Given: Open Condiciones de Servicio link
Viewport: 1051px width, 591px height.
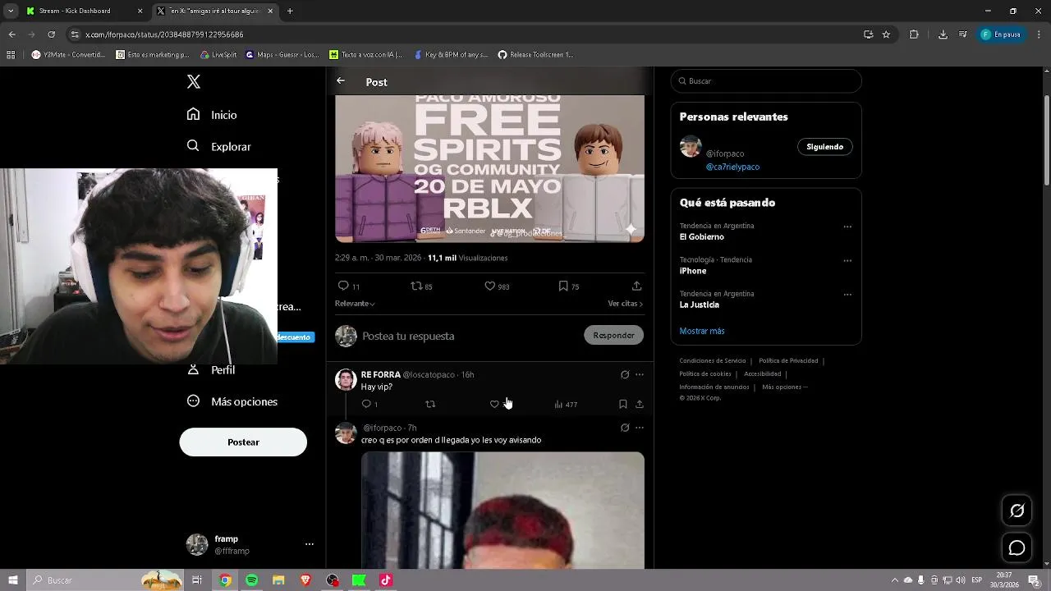Looking at the screenshot, I should point(713,360).
